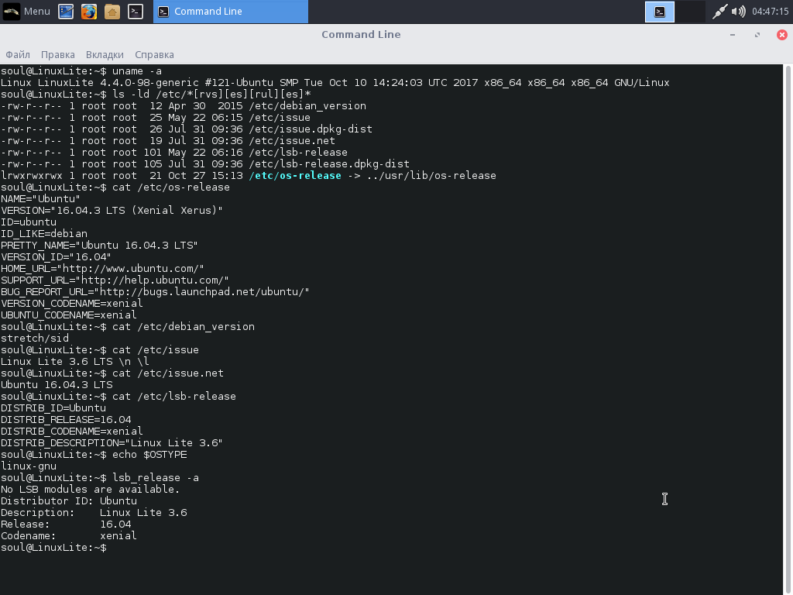The image size is (793, 595).
Task: Click the 'lsb_release -a' command line
Action: pyautogui.click(x=100, y=478)
